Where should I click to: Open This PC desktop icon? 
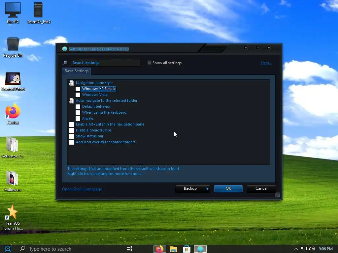coord(13,13)
